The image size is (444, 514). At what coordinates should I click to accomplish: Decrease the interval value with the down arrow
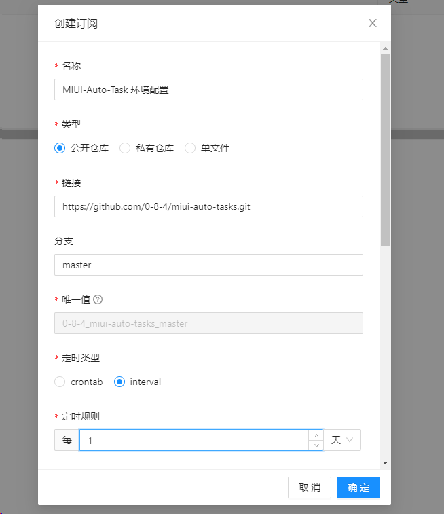316,445
